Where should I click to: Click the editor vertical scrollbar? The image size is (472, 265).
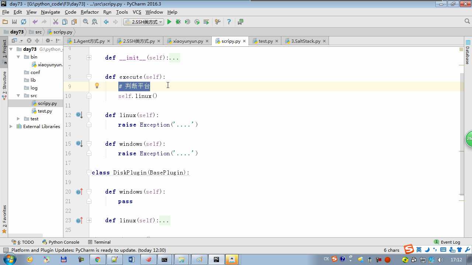tap(462, 134)
